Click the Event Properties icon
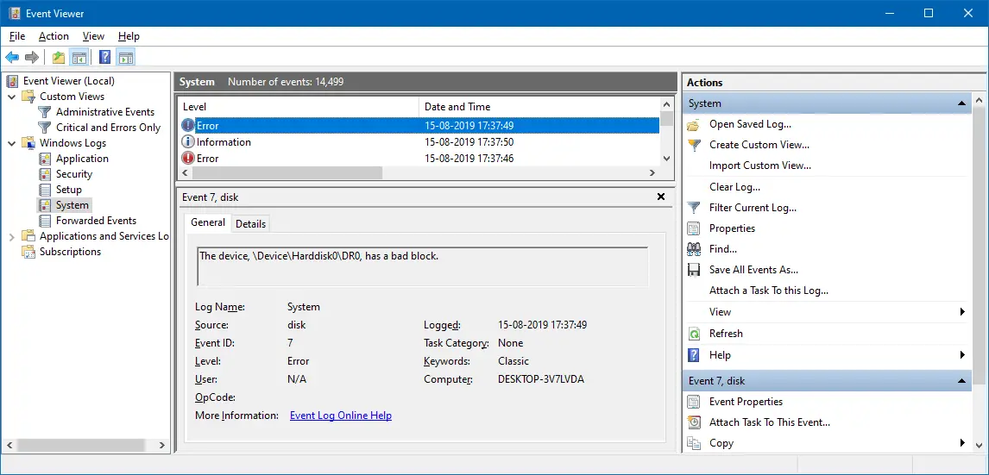The height and width of the screenshot is (475, 989). (x=694, y=402)
